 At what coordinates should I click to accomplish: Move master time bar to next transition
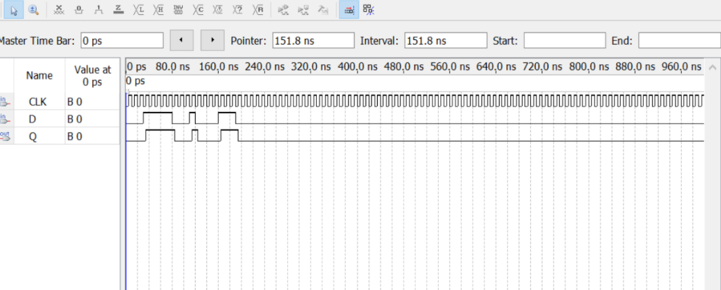pos(213,41)
